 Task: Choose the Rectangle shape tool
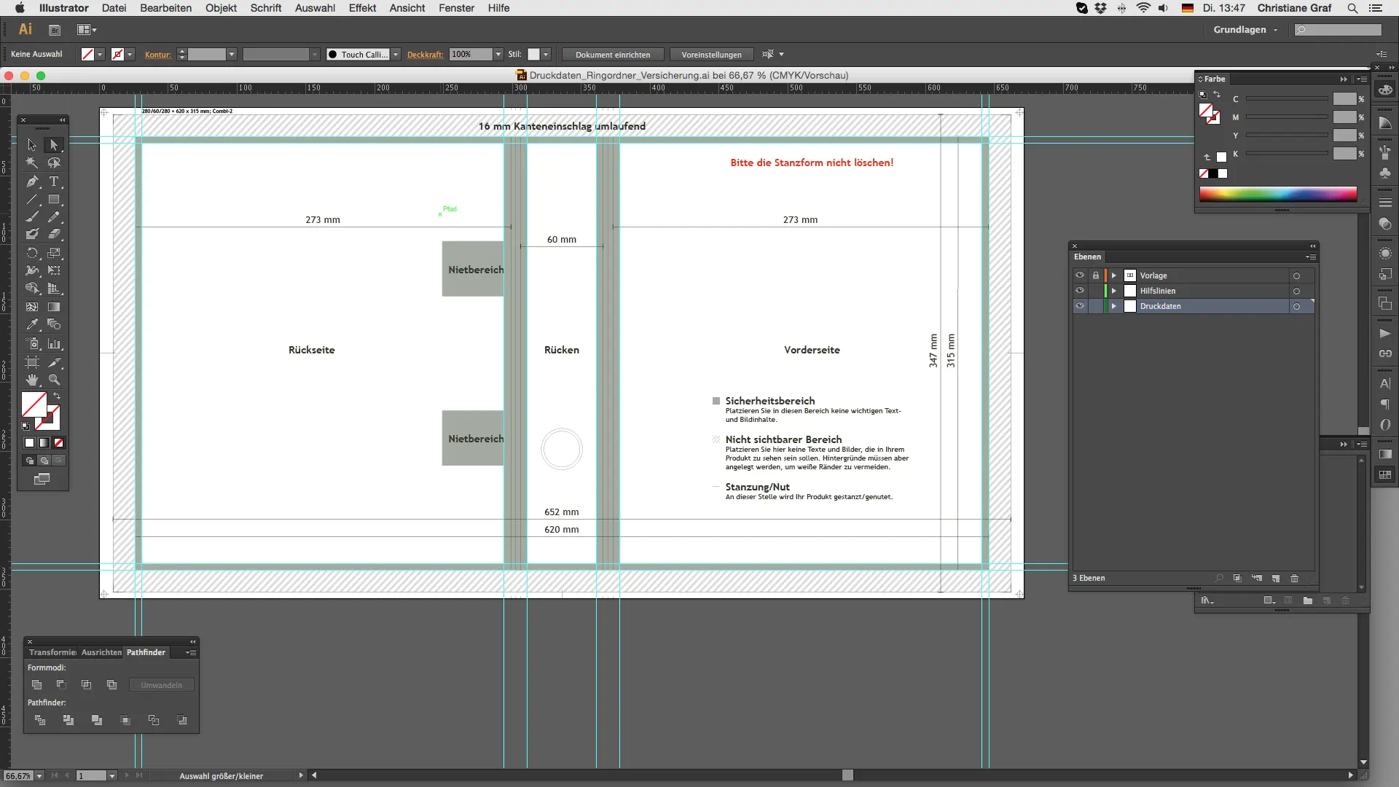coord(54,199)
